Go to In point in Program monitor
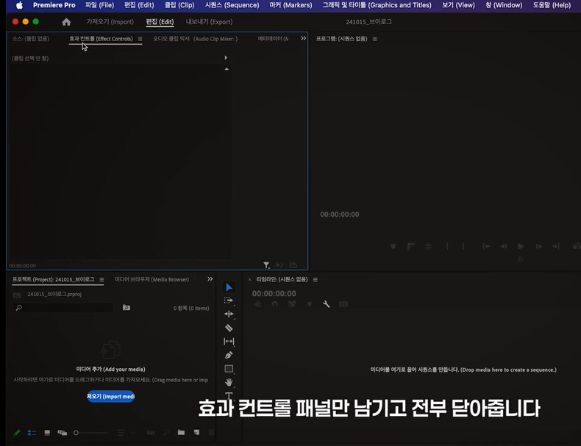 pyautogui.click(x=486, y=246)
